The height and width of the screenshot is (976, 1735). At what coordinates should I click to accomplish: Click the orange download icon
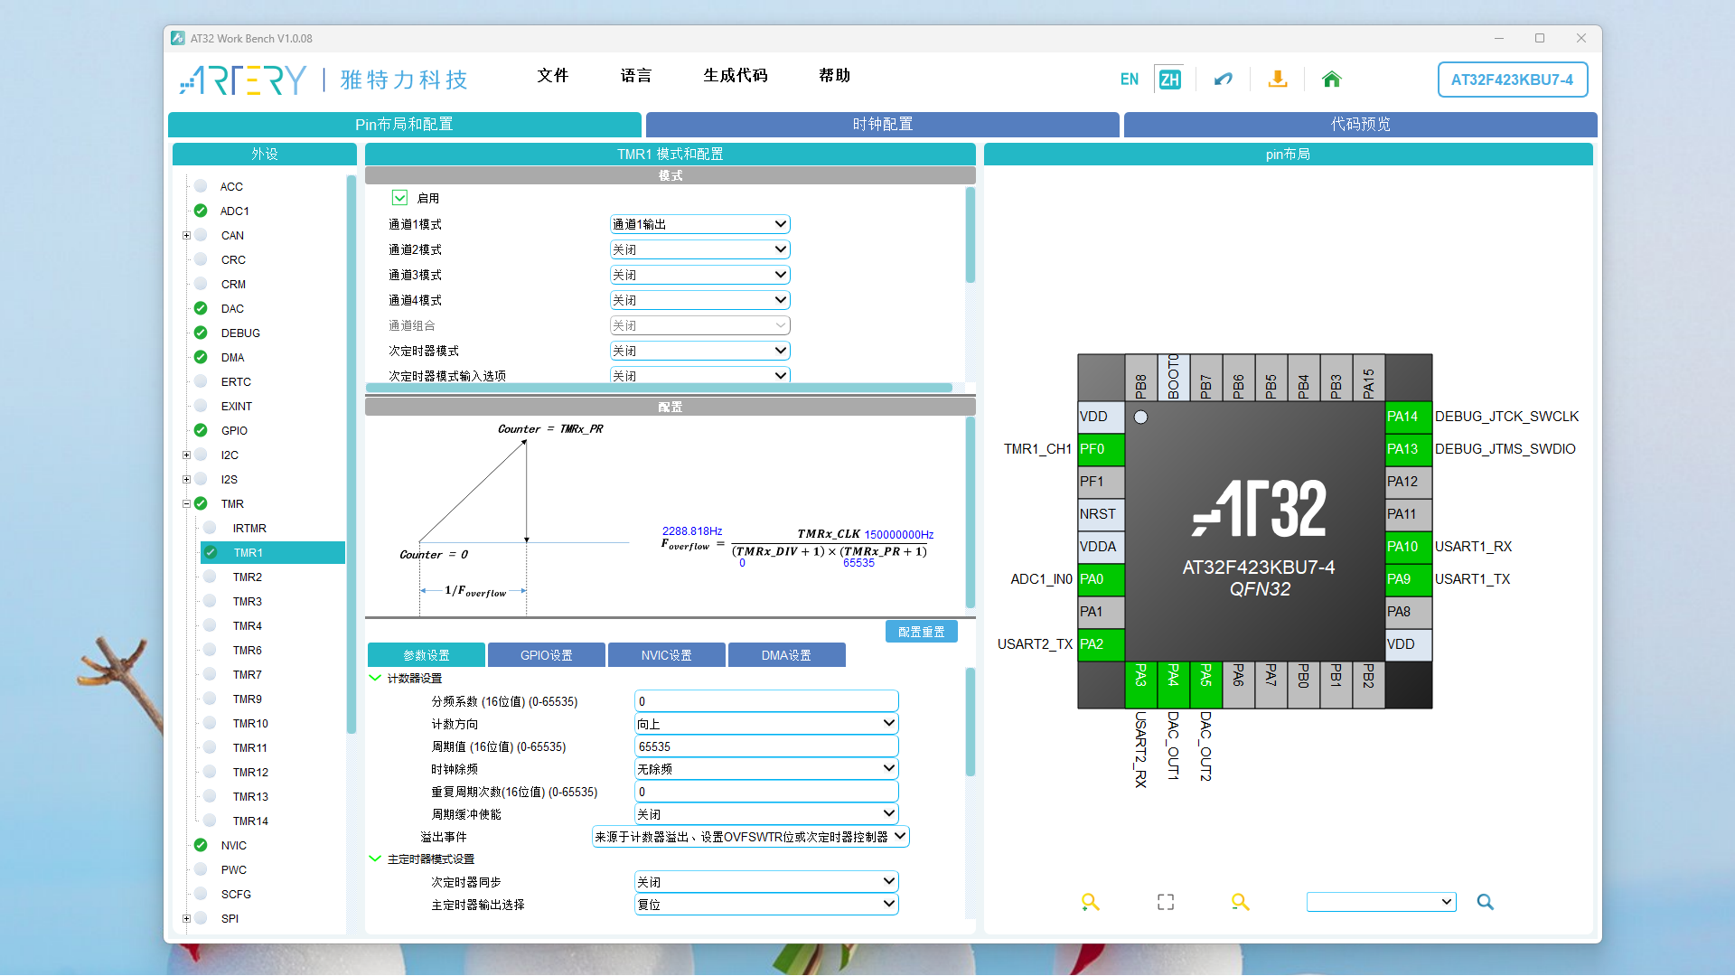click(1278, 80)
